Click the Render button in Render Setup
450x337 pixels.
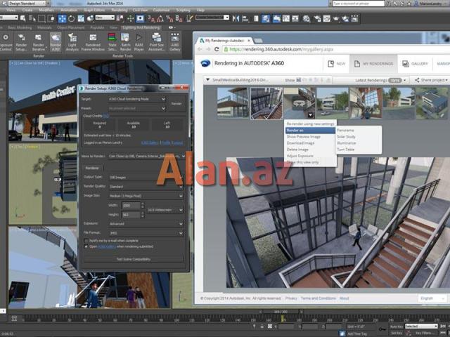click(x=176, y=104)
